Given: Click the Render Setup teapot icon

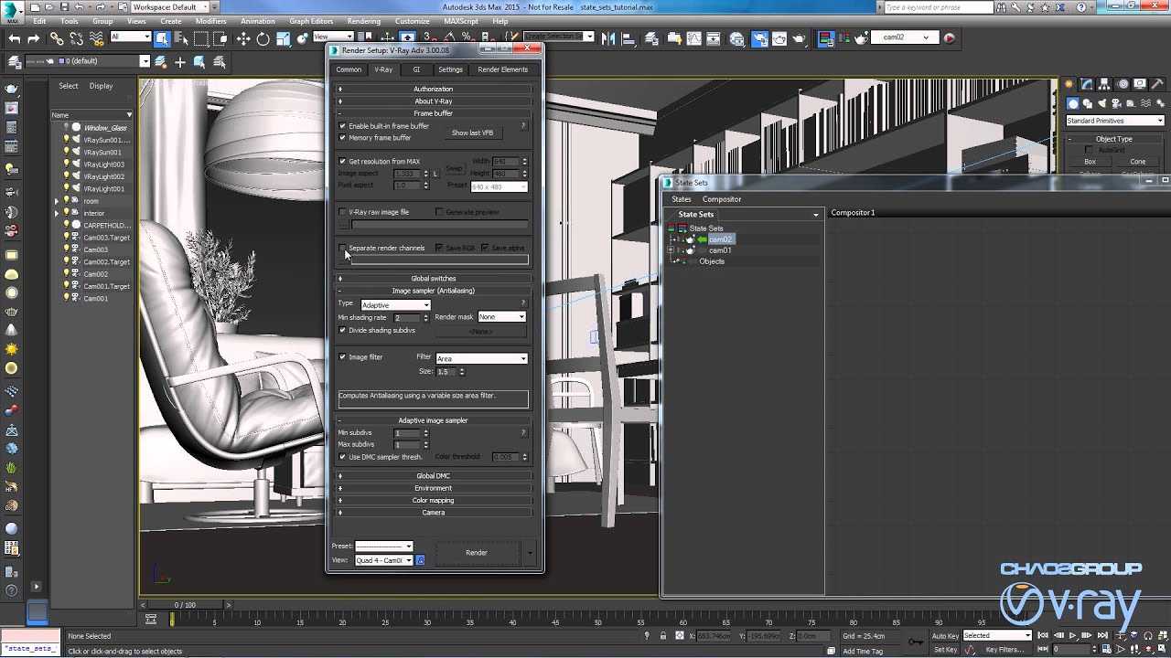Looking at the screenshot, I should [759, 38].
